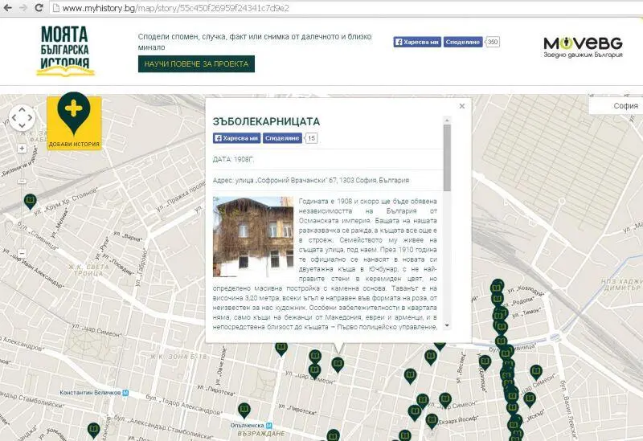Close the Зъболекарницата story popup
The height and width of the screenshot is (441, 643).
click(461, 106)
